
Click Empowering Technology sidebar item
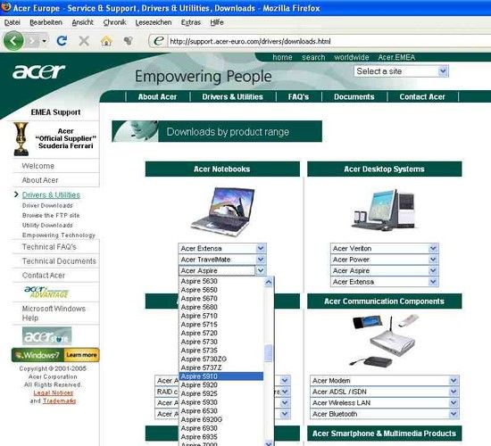point(59,235)
